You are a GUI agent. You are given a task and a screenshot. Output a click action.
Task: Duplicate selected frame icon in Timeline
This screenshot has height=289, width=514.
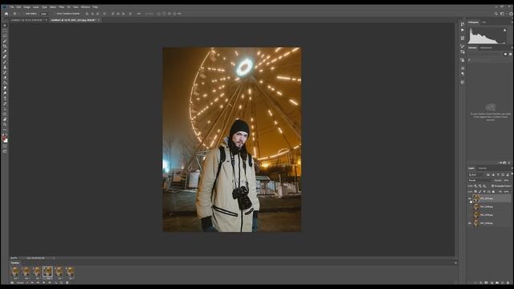pos(61,283)
